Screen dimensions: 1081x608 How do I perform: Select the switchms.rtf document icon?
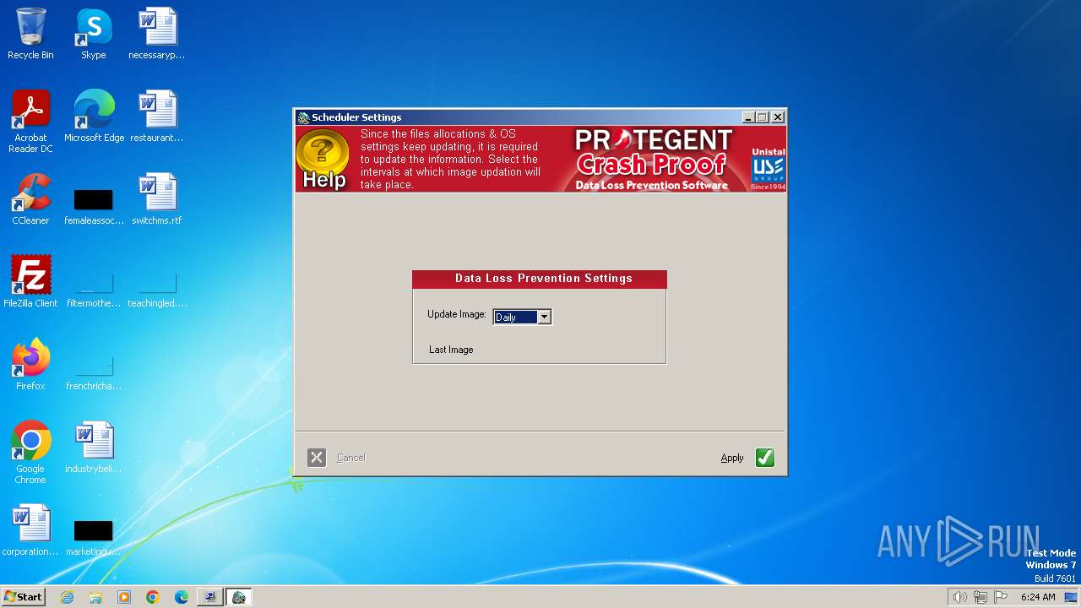[157, 199]
